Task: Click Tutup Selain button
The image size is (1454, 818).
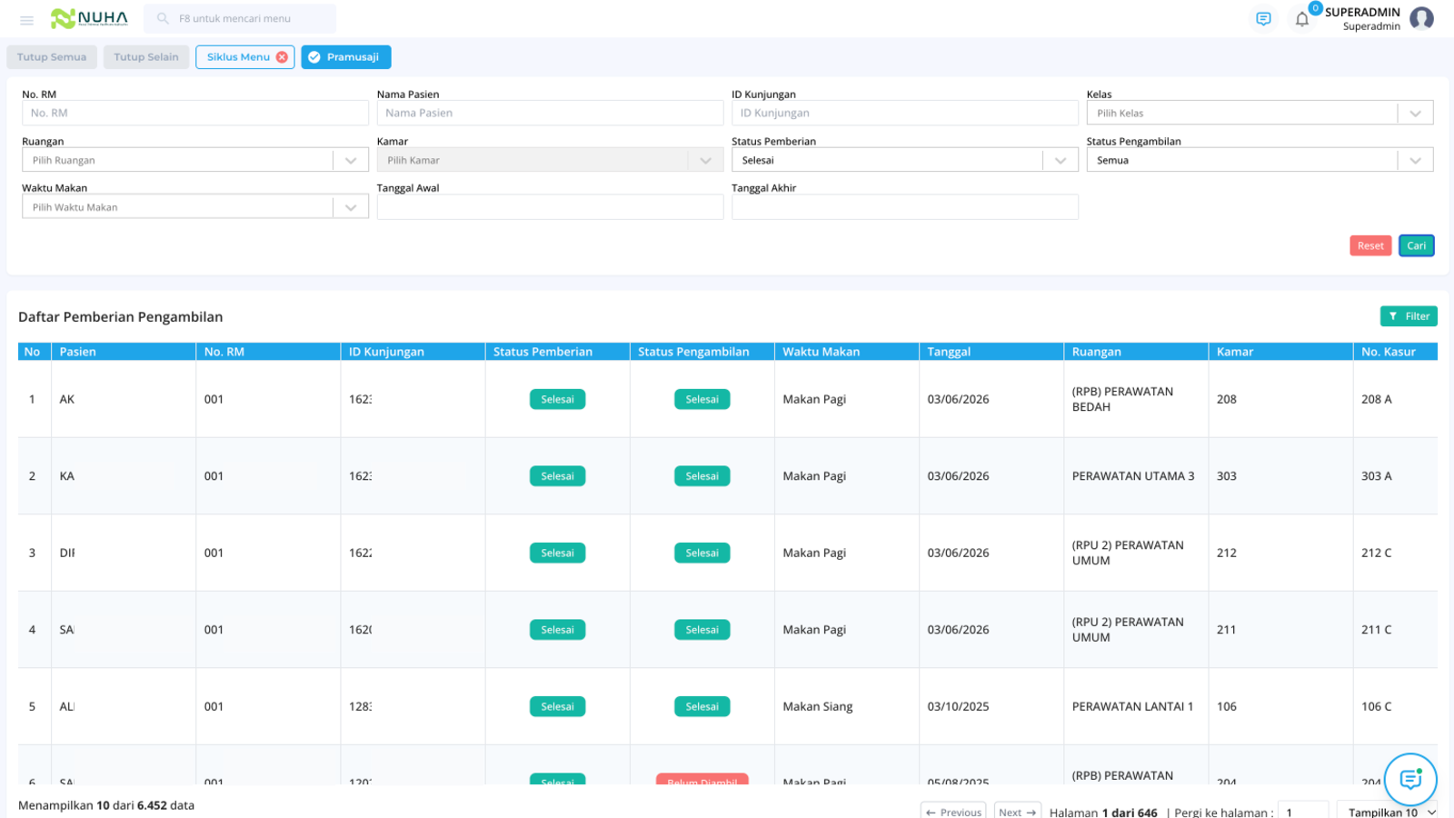Action: (146, 57)
